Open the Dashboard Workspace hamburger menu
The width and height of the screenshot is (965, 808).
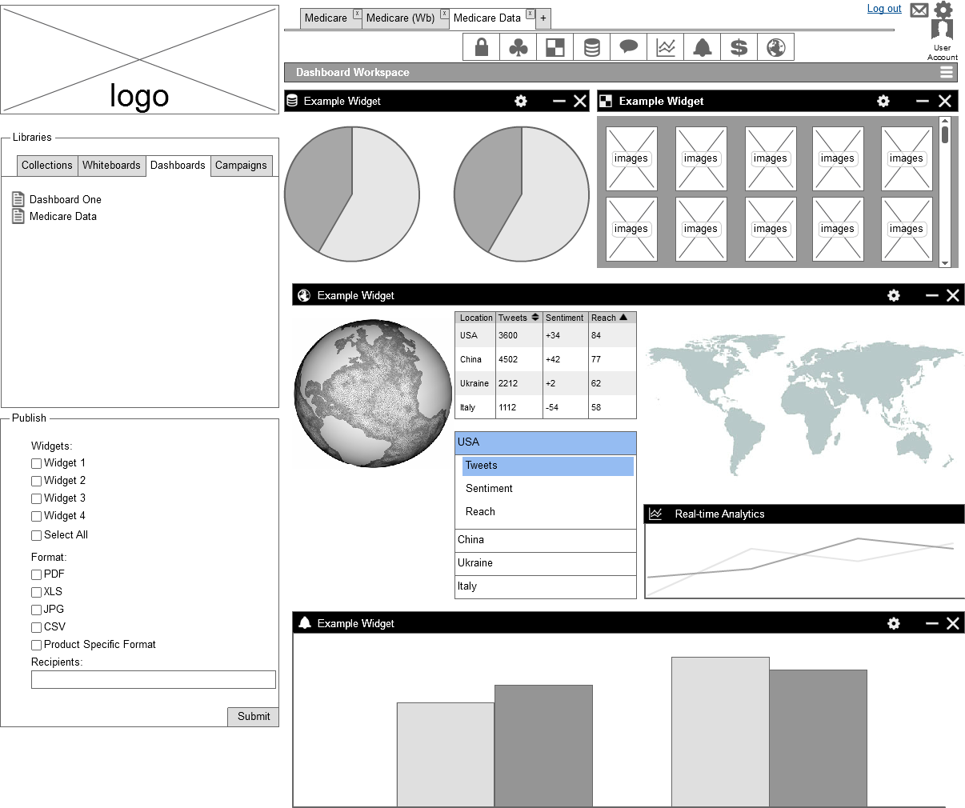coord(947,72)
